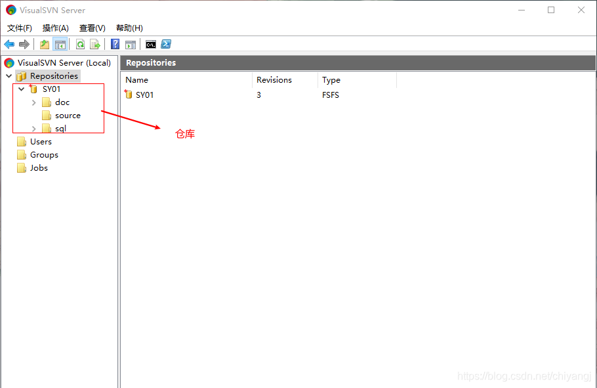This screenshot has height=388, width=597.
Task: Maximize the VisualSVN Server window
Action: 551,10
